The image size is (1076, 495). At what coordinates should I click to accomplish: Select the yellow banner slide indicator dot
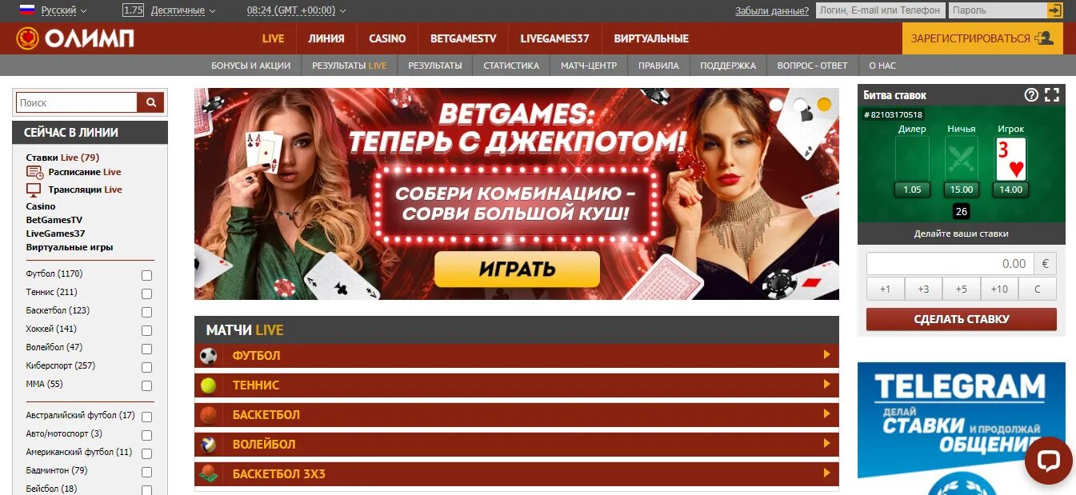click(824, 105)
